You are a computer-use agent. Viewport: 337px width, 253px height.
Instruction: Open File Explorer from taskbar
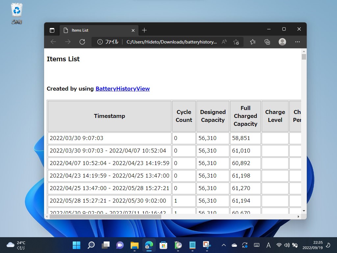click(135, 245)
